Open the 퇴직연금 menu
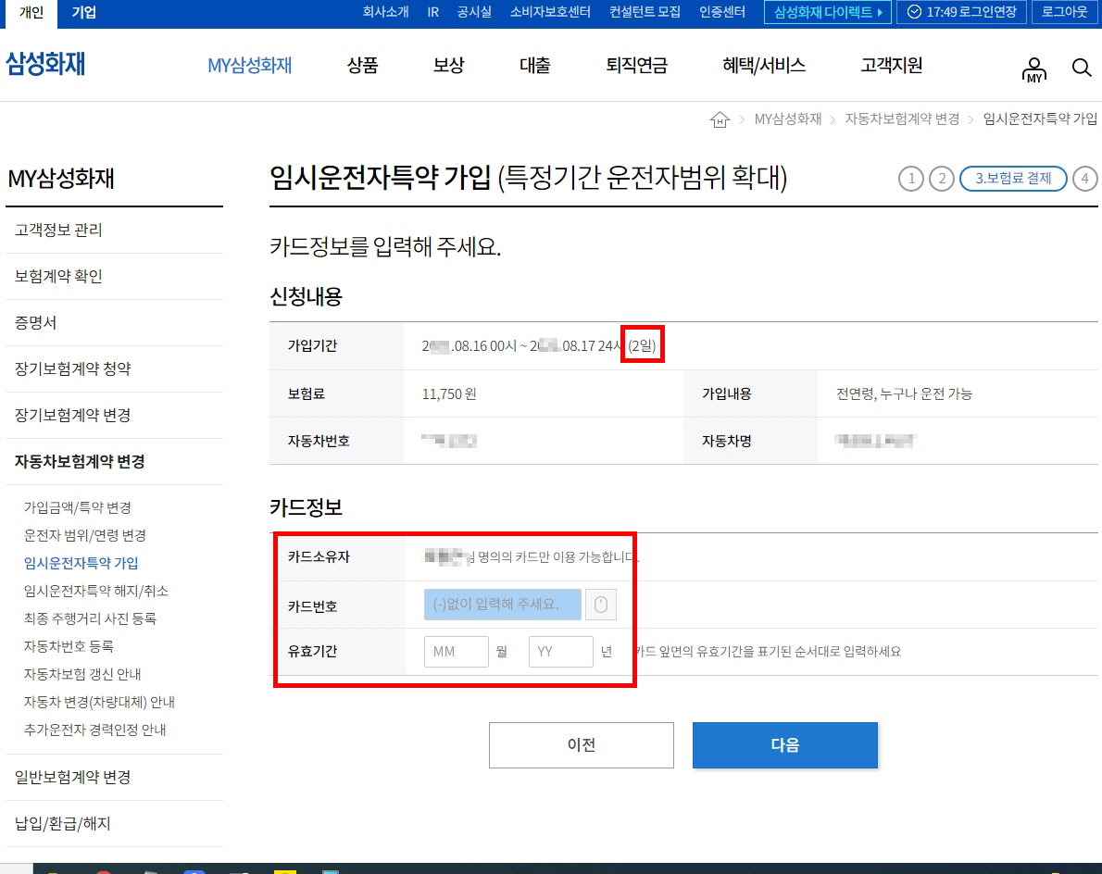The width and height of the screenshot is (1102, 874). pos(637,66)
